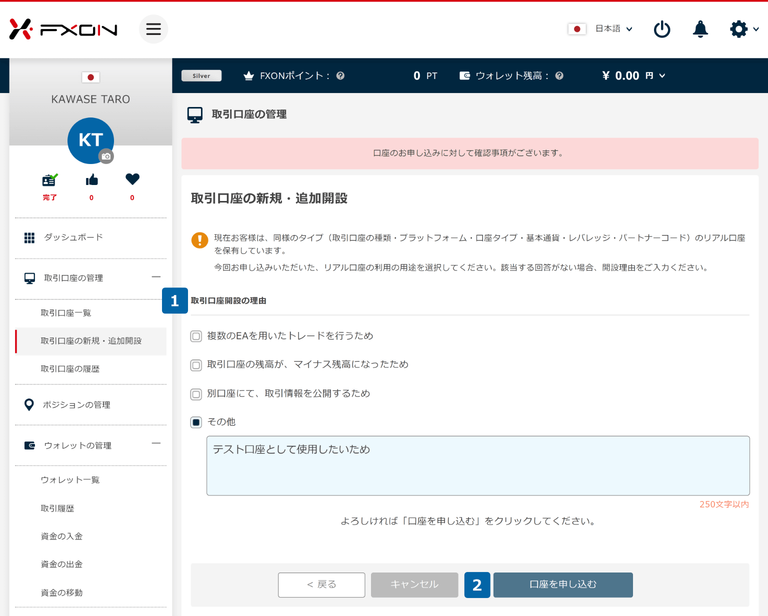Click the 250文字以内 character limit note
This screenshot has width=768, height=616.
point(724,504)
